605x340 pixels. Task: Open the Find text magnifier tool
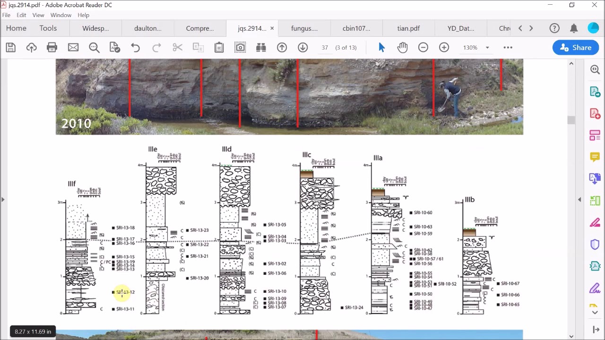[x=94, y=47]
